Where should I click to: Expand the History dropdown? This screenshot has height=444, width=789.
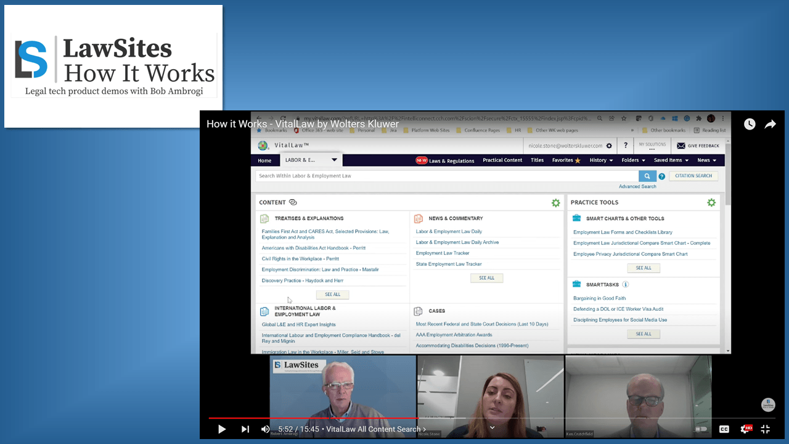coord(601,160)
